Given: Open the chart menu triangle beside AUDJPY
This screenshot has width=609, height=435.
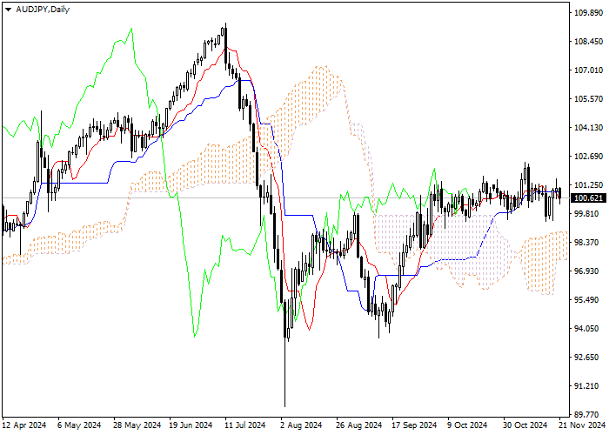Looking at the screenshot, I should click(8, 10).
